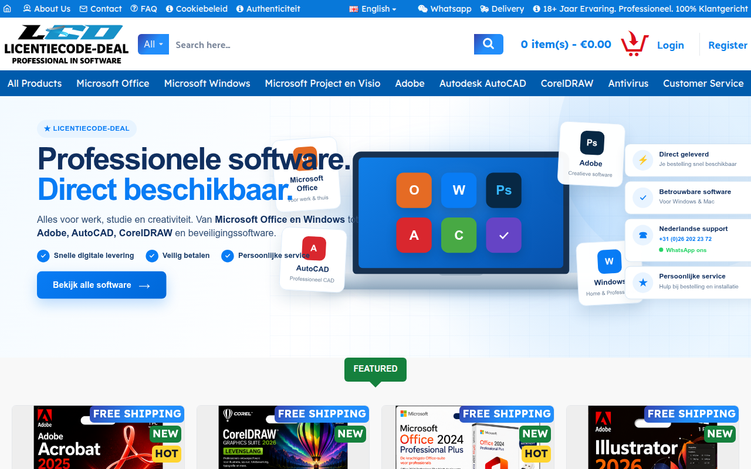The width and height of the screenshot is (751, 469).
Task: Open Adobe Acrobat 2025 product thumbnail
Action: pyautogui.click(x=98, y=437)
